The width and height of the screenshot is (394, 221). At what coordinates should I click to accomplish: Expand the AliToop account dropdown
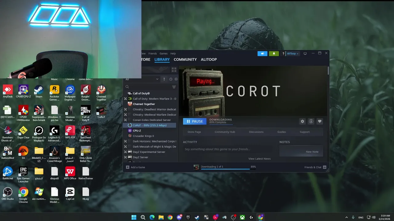click(292, 54)
